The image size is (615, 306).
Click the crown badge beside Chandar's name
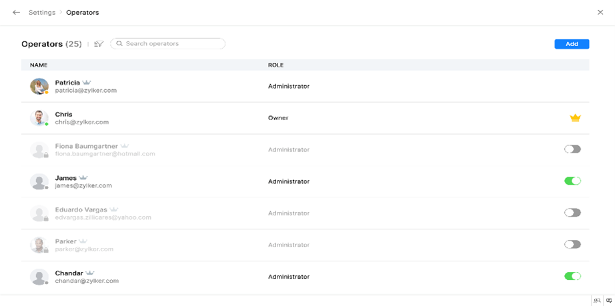point(90,273)
